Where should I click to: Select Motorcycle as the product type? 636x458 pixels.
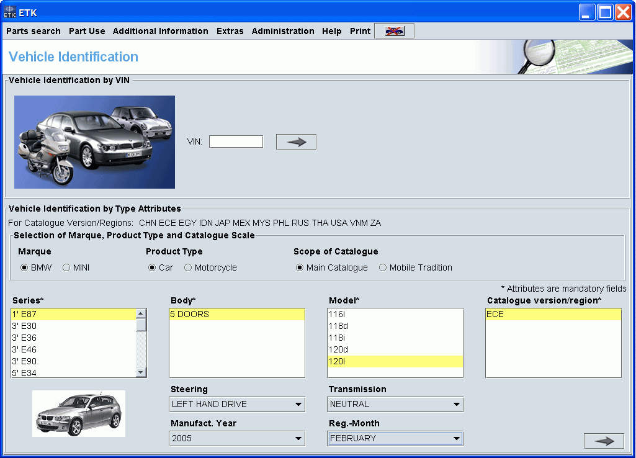click(x=187, y=267)
